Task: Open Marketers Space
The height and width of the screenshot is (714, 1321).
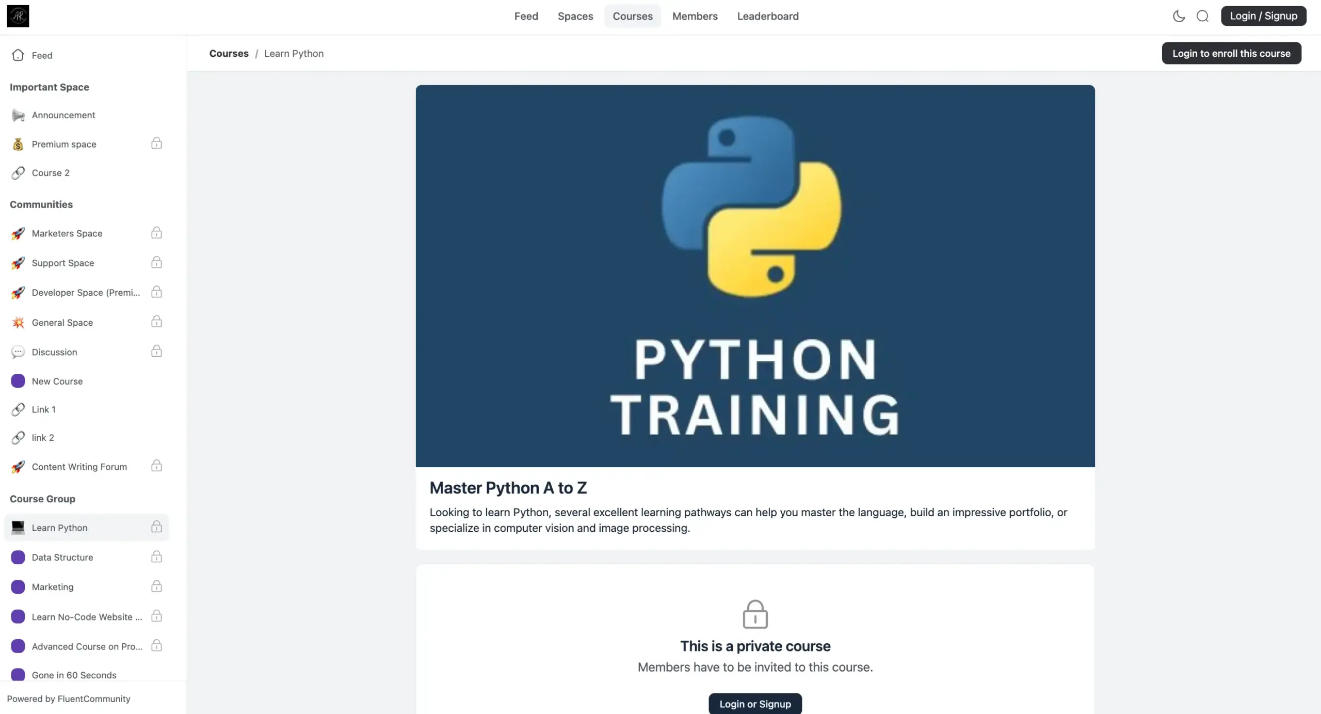Action: [87, 233]
